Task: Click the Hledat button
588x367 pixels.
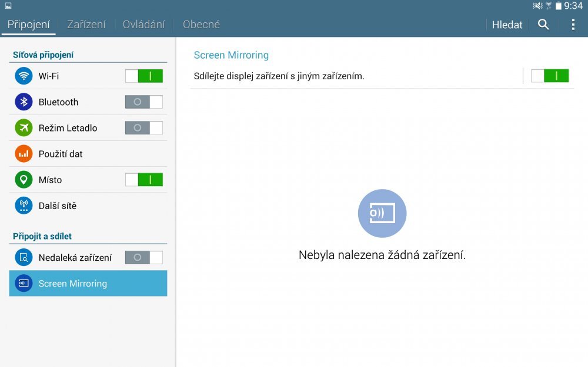Action: click(506, 25)
